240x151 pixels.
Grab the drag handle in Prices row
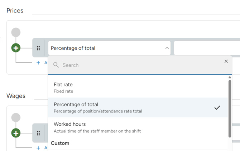(x=38, y=48)
